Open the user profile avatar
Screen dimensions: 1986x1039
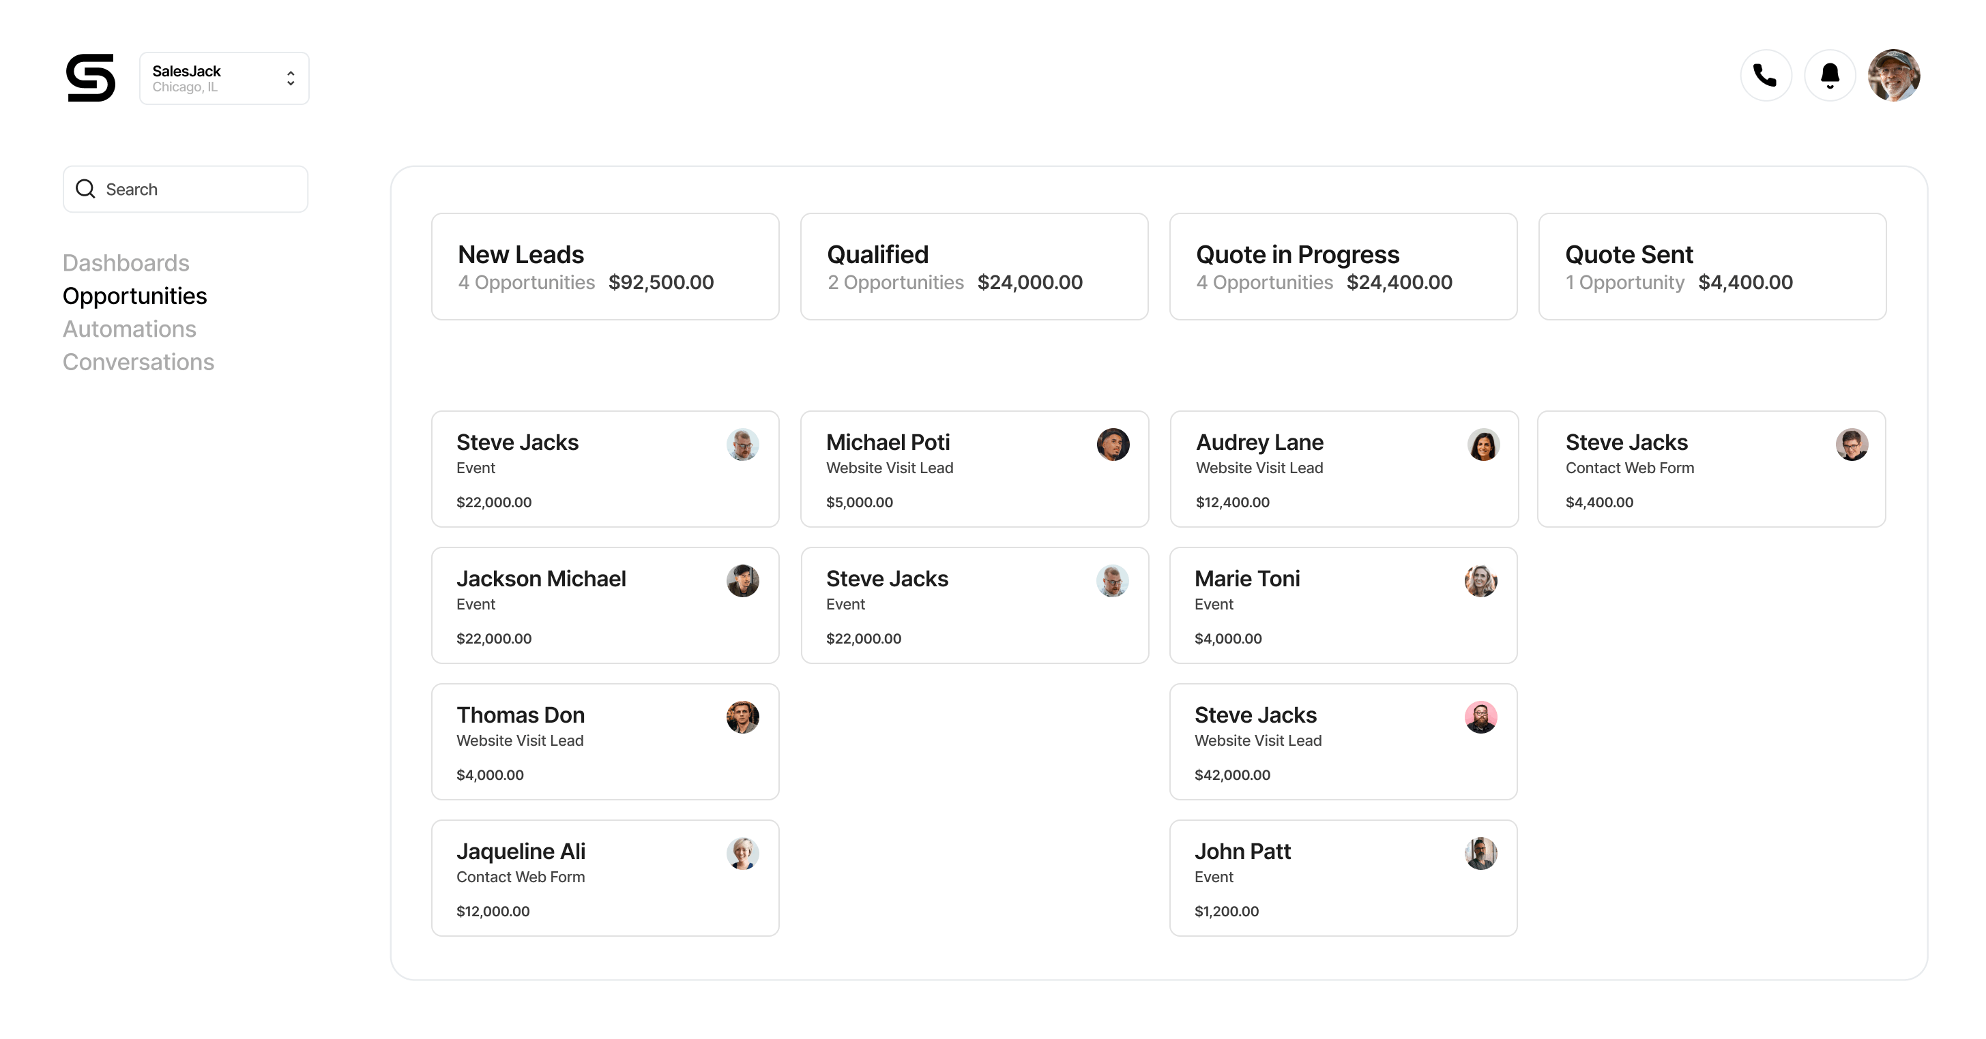1893,76
